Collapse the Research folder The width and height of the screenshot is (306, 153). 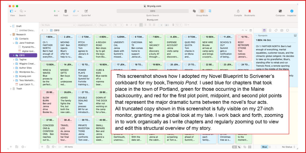11,35
